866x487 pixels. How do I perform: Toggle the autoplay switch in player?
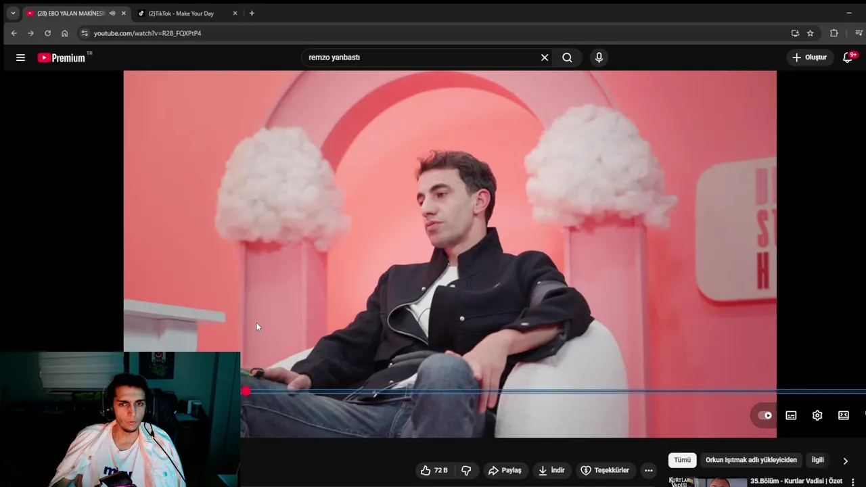pos(765,415)
